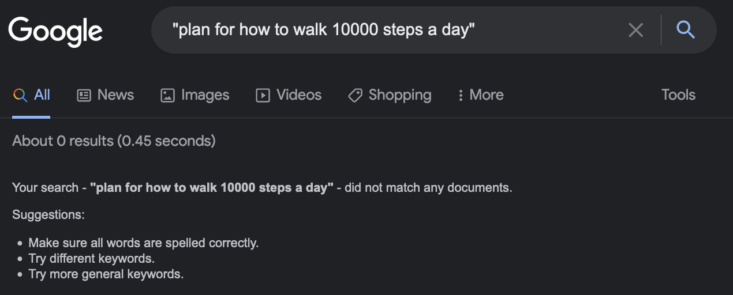This screenshot has width=733, height=295.
Task: Click the multicolored magnifier icon beside All
Action: click(x=20, y=95)
